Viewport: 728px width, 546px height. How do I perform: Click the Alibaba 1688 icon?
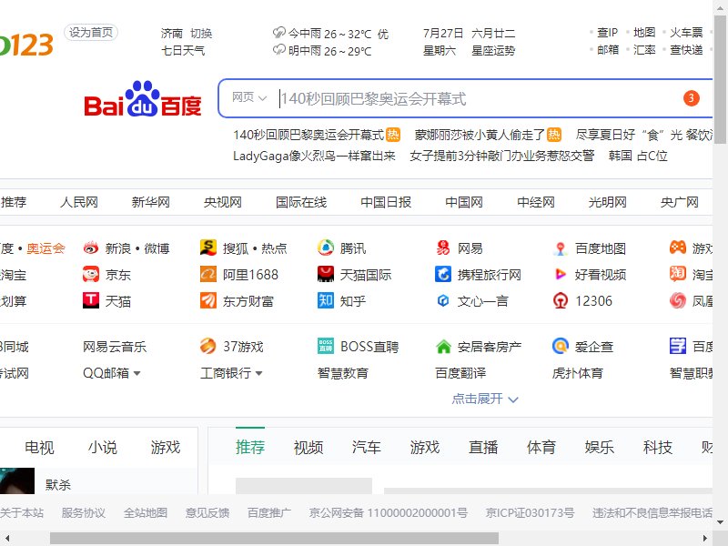point(208,275)
